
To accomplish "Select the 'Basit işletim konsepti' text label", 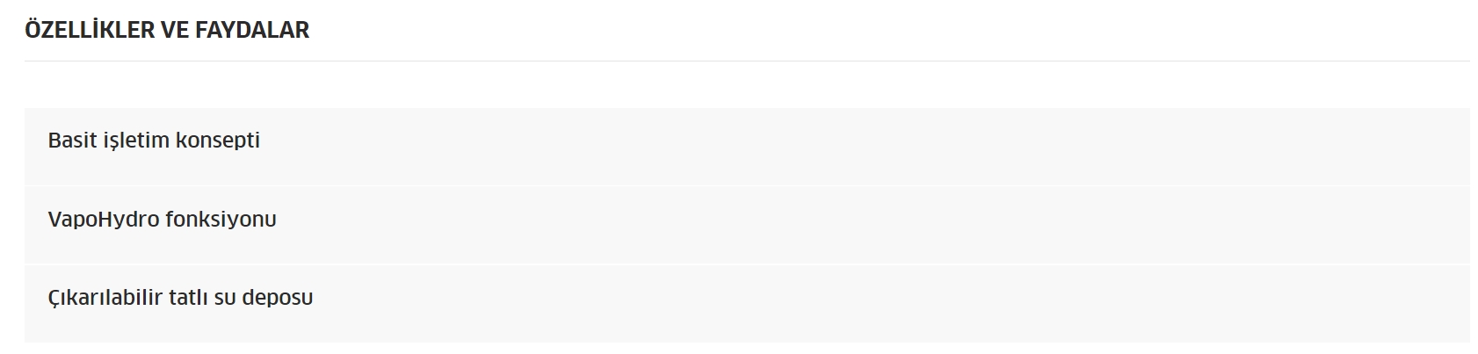I will [154, 141].
